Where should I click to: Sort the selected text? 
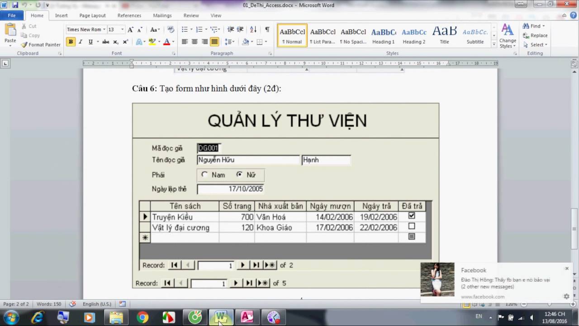253,29
